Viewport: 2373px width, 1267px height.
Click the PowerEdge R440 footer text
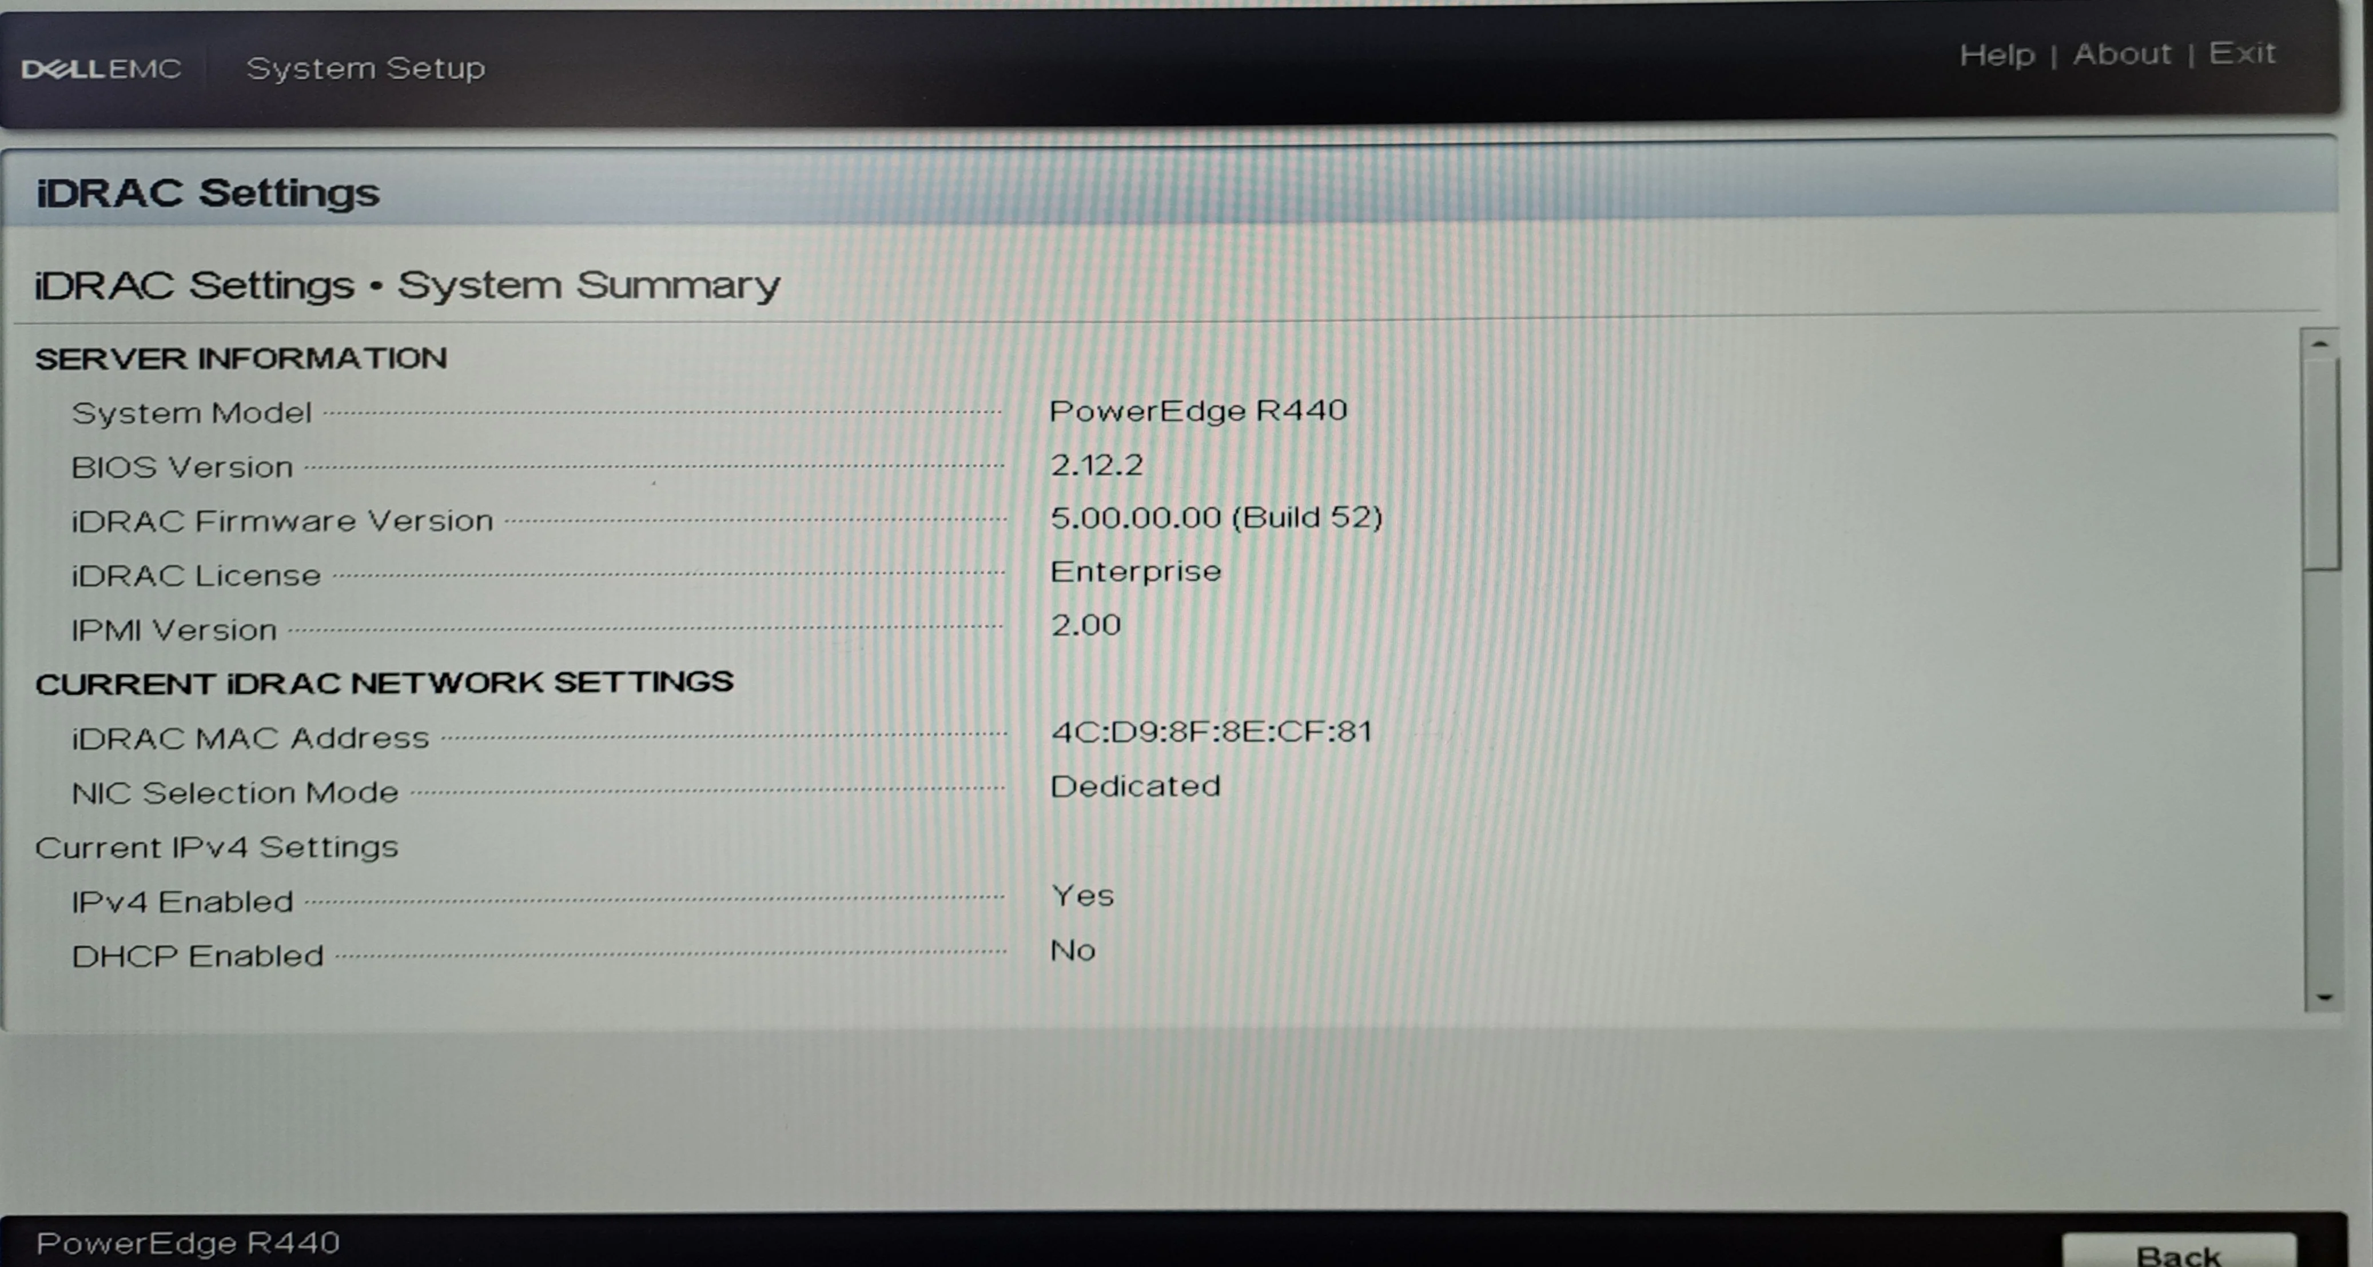[x=188, y=1243]
